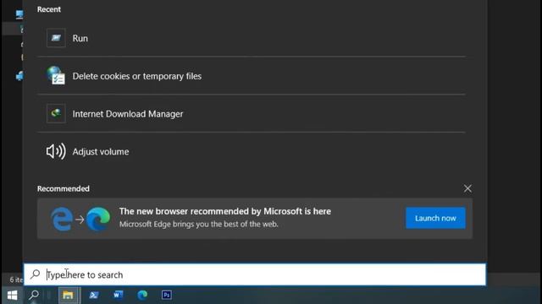542x304 pixels.
Task: Select the Adjust volume text
Action: (101, 152)
